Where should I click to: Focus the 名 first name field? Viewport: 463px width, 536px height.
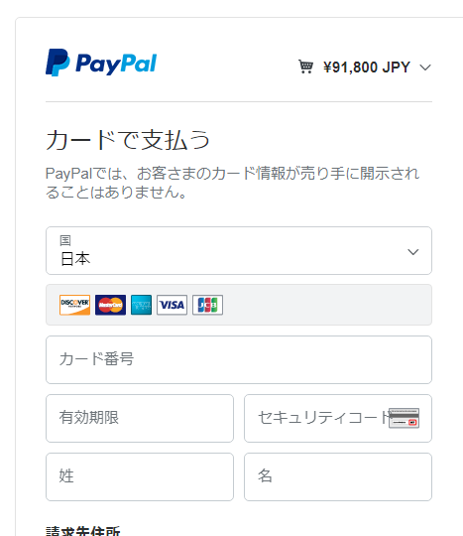338,476
